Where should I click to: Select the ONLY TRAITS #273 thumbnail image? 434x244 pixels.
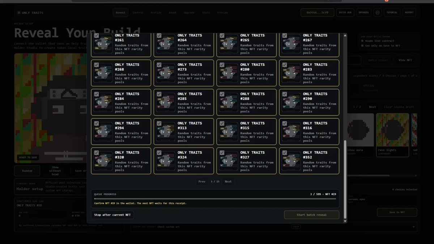point(166,73)
